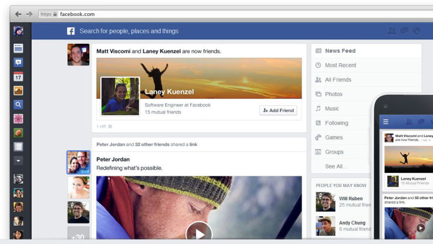This screenshot has width=433, height=244.
Task: Open the Messenger chat sidebar icon
Action: (x=18, y=63)
